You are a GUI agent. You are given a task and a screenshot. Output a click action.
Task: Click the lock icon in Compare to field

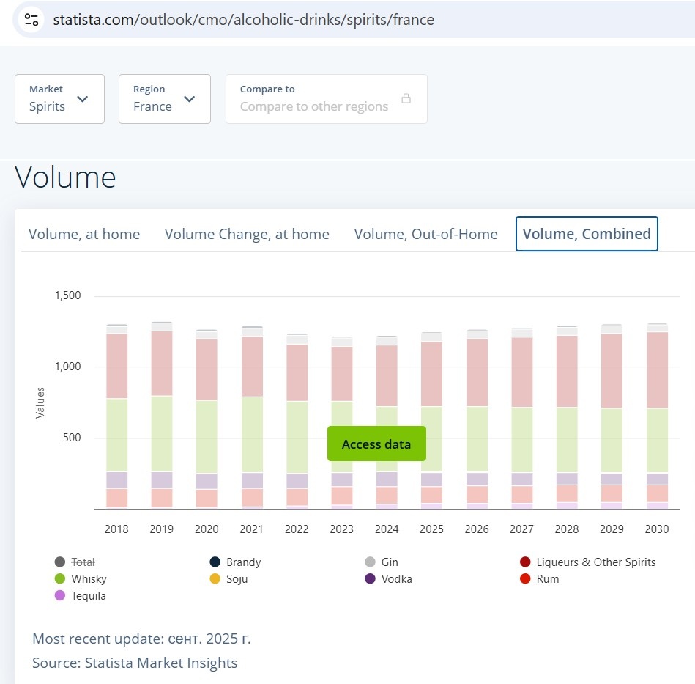pyautogui.click(x=406, y=98)
